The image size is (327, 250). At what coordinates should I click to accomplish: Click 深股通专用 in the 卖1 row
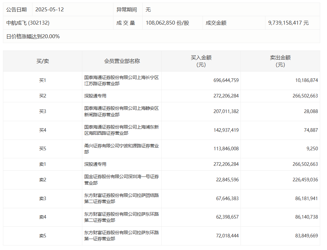95,165
